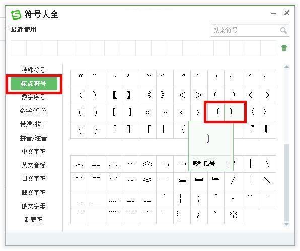Insert the double up chevron symbol
Screen dimensions: 300x251
click(147, 164)
